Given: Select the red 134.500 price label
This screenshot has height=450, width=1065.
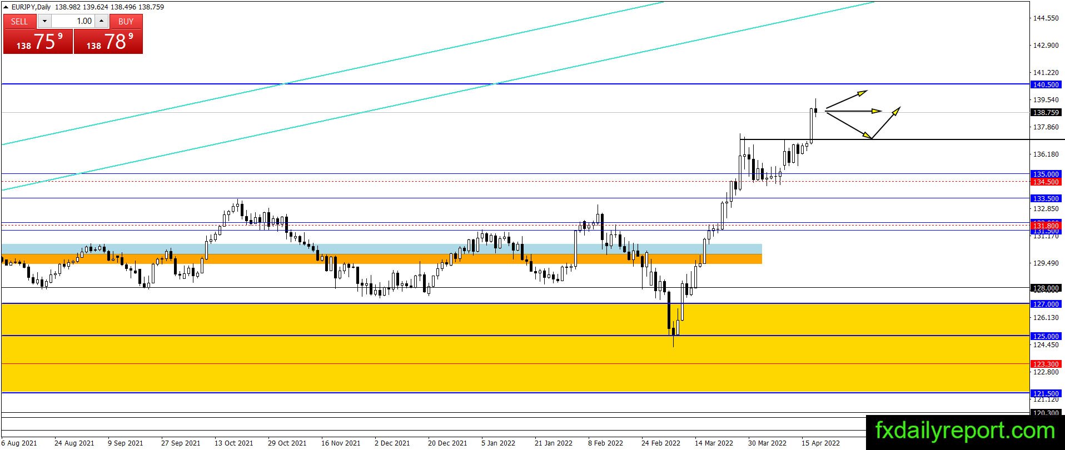Looking at the screenshot, I should [x=1046, y=182].
